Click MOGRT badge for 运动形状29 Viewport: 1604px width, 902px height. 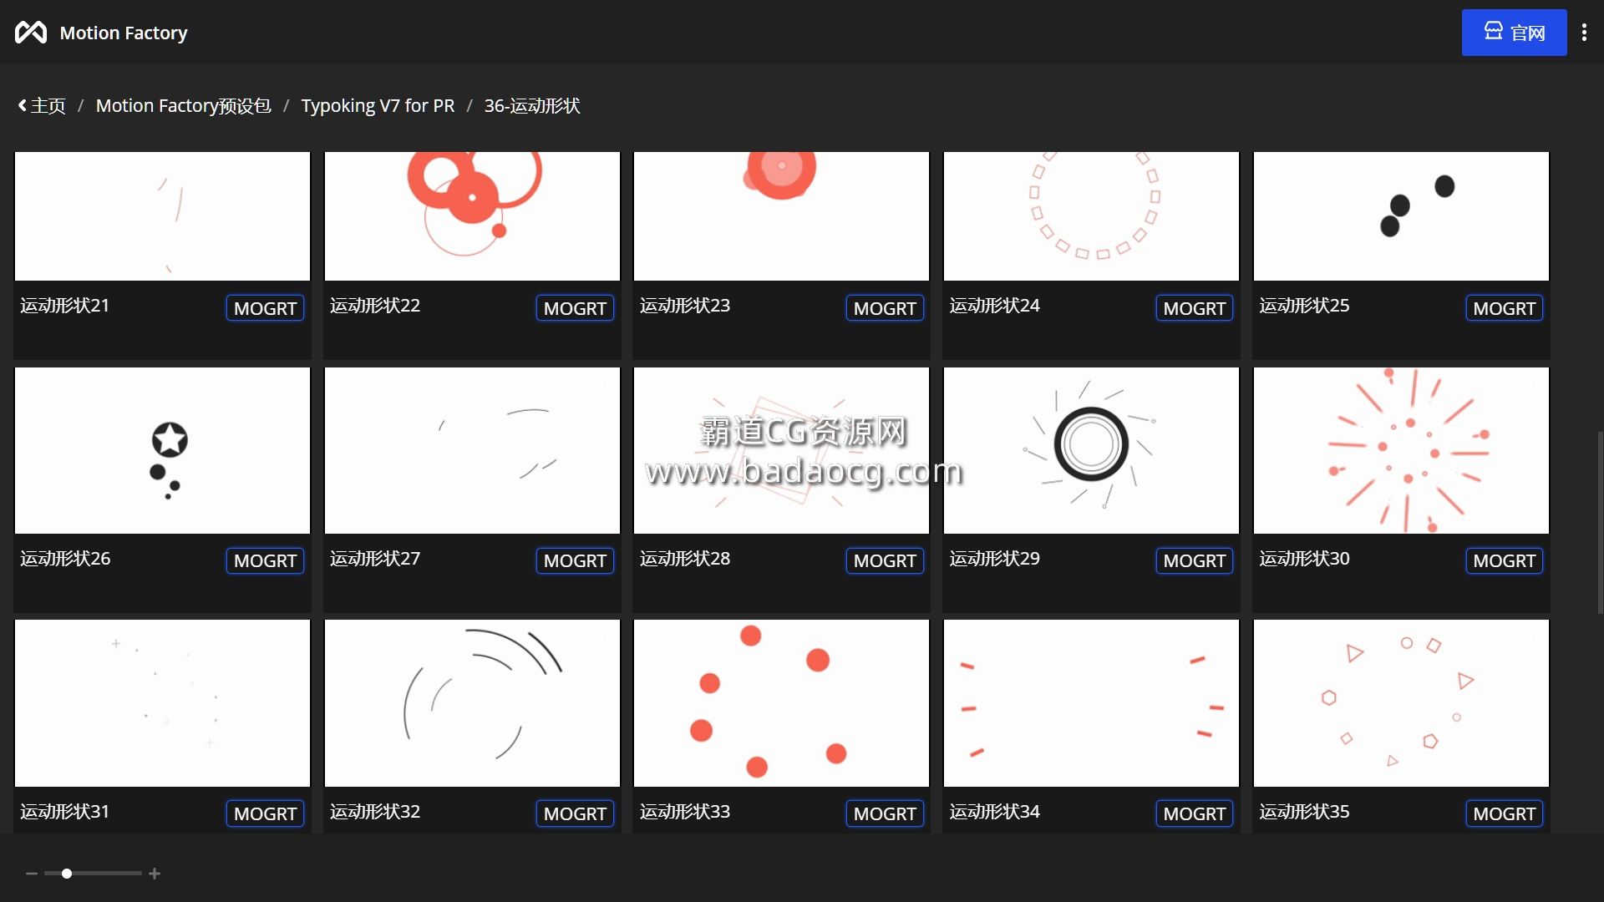[x=1194, y=560]
